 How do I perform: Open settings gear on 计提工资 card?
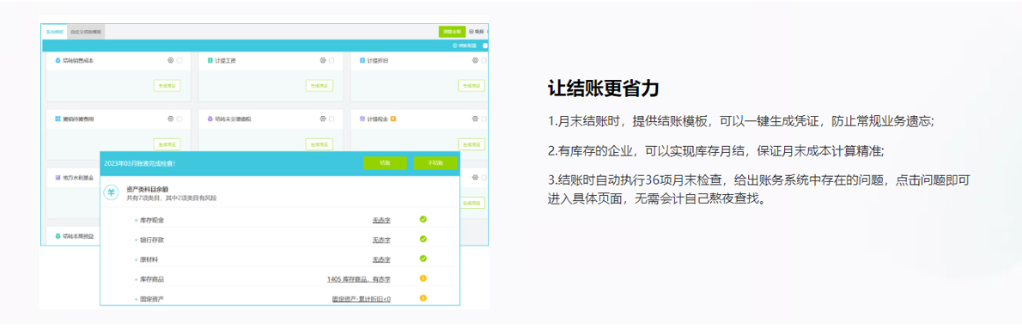pyautogui.click(x=323, y=61)
